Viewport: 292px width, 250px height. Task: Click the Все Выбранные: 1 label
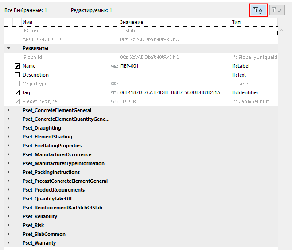(26, 10)
